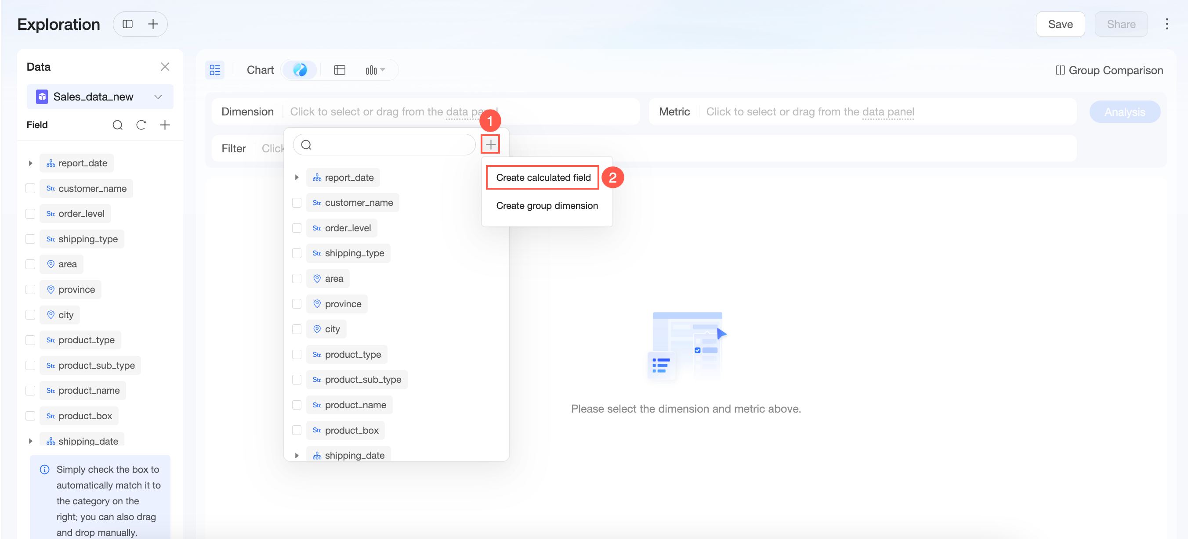This screenshot has height=539, width=1188.
Task: Focus the dimension popup search field
Action: pos(384,145)
